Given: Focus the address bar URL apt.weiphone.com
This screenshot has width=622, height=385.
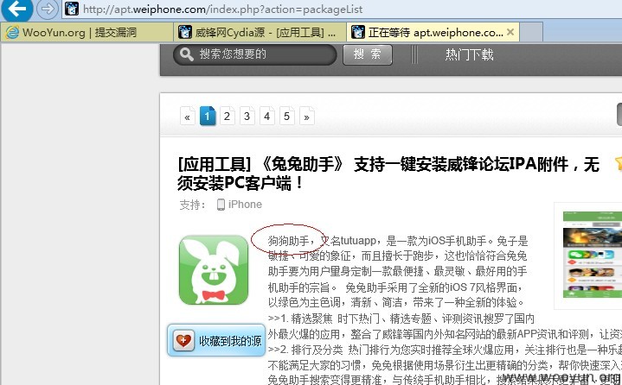Looking at the screenshot, I should click(x=222, y=9).
